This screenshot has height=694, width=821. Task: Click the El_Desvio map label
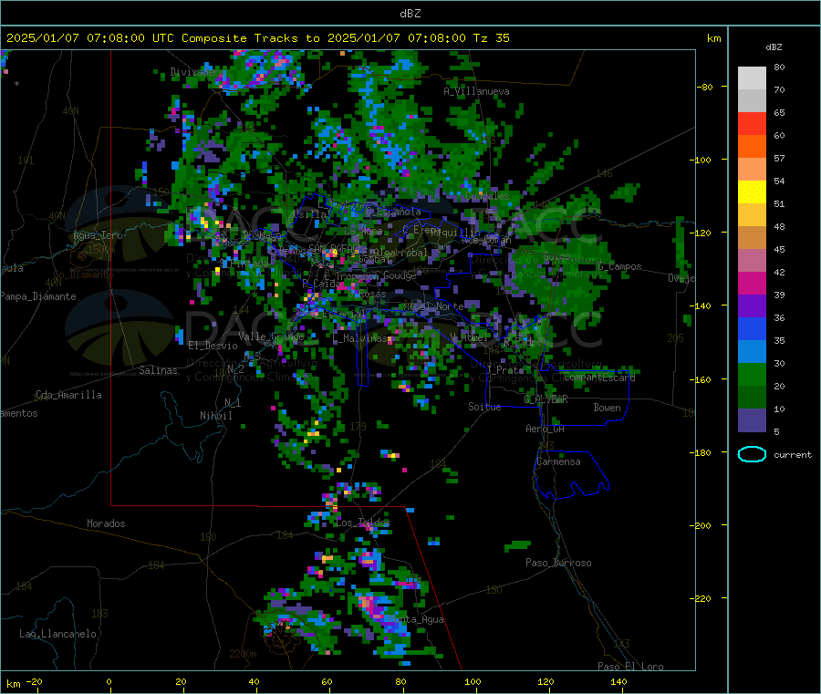point(213,346)
